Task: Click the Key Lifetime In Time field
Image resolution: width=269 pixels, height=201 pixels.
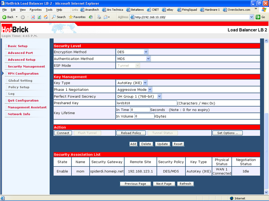Action: 140,110
